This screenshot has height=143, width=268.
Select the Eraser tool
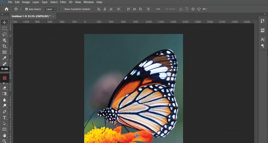[x=4, y=88]
